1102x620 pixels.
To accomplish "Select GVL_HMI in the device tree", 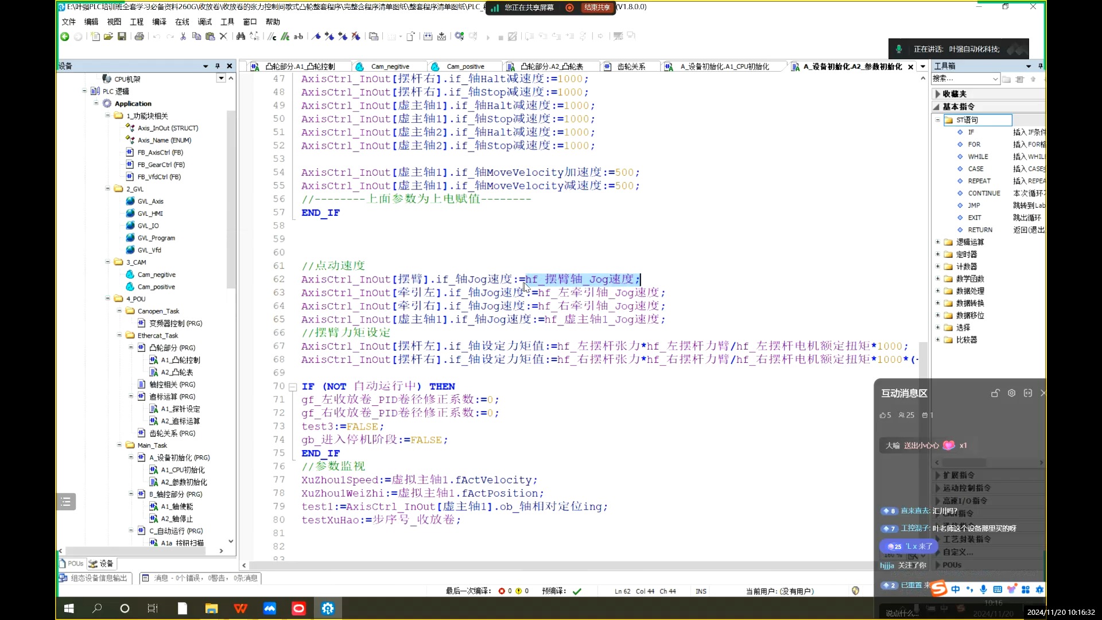I will 150,214.
